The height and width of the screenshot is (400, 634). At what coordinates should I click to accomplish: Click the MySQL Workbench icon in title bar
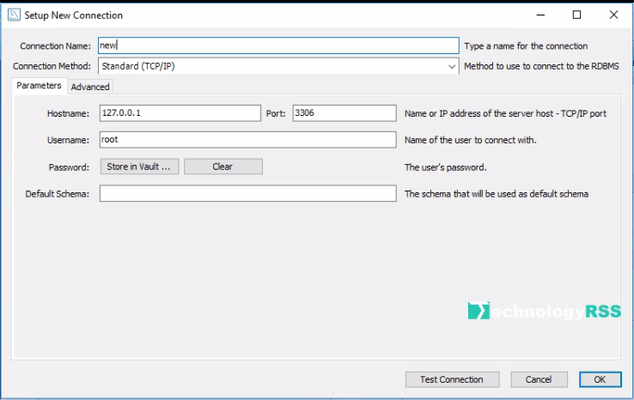13,15
